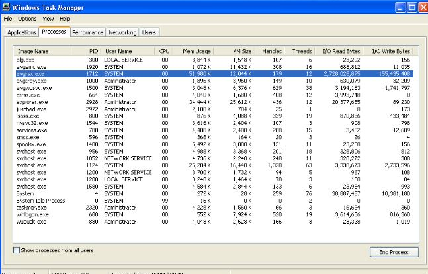Viewport: 428px width, 274px height.
Task: Select the jusched.exe process
Action: pos(214,109)
